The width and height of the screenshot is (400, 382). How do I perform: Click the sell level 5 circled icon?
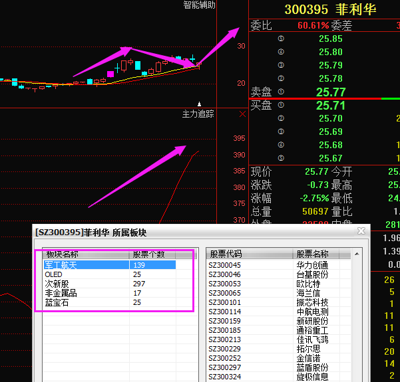pyautogui.click(x=281, y=39)
